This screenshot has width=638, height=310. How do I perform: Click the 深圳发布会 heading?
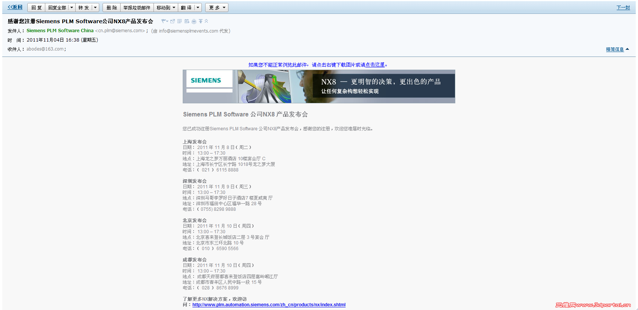(195, 181)
